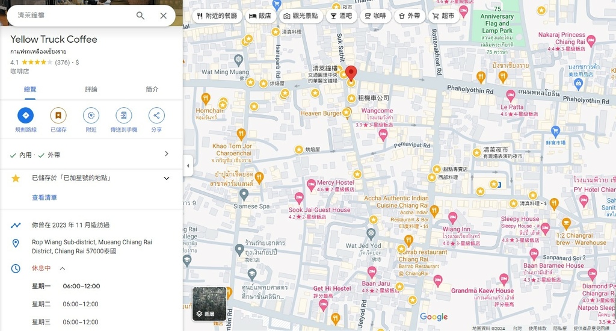Click the red selected location pin
616x331 pixels.
click(x=351, y=73)
